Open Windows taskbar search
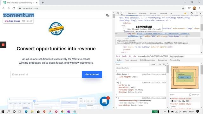 pos(9,111)
